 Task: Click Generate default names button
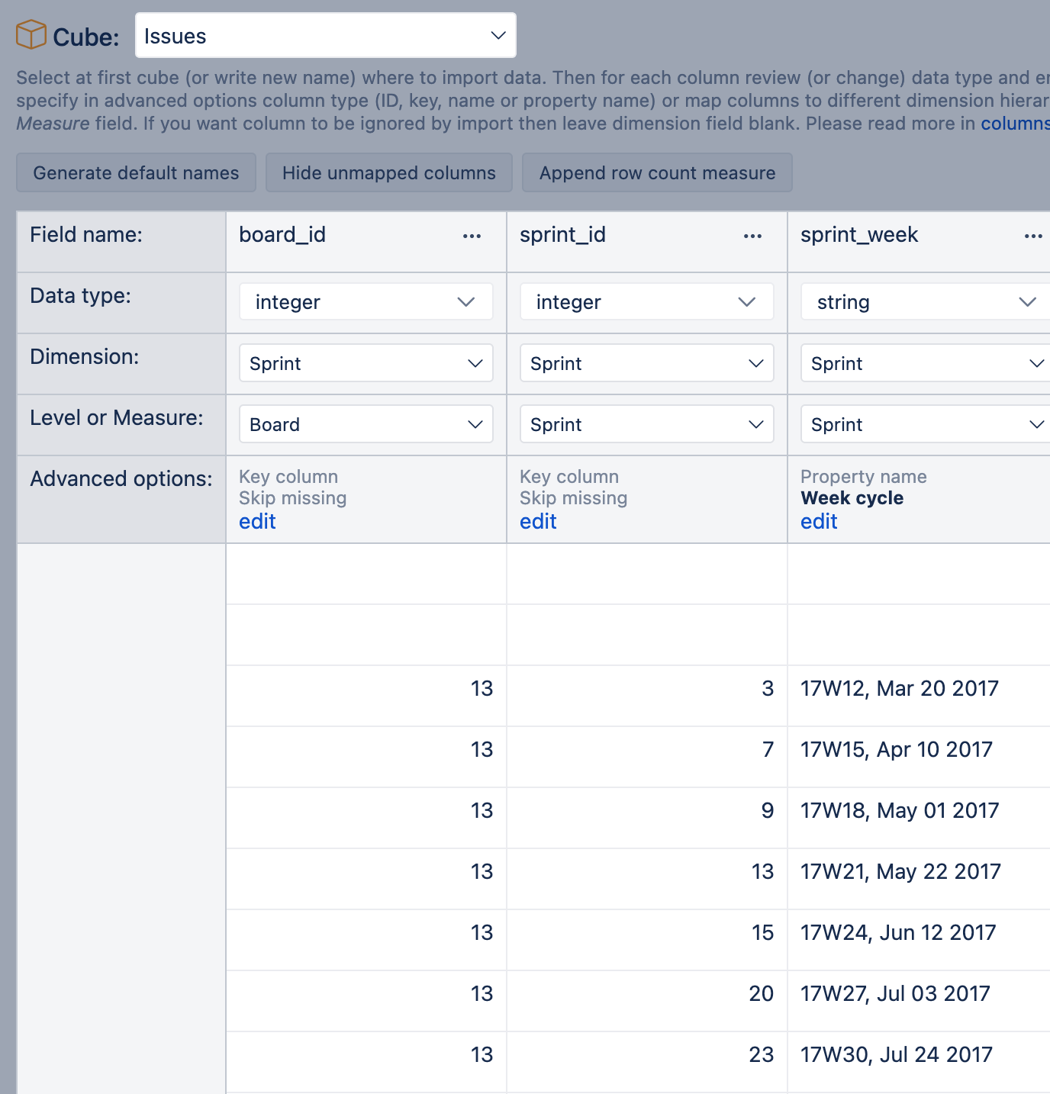136,173
